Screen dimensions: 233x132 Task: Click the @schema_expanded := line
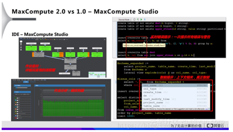132,63
